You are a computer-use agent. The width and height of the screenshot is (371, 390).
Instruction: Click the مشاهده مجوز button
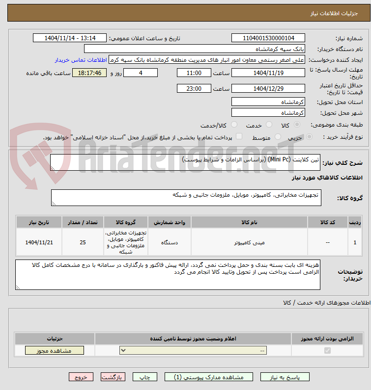pyautogui.click(x=55, y=350)
